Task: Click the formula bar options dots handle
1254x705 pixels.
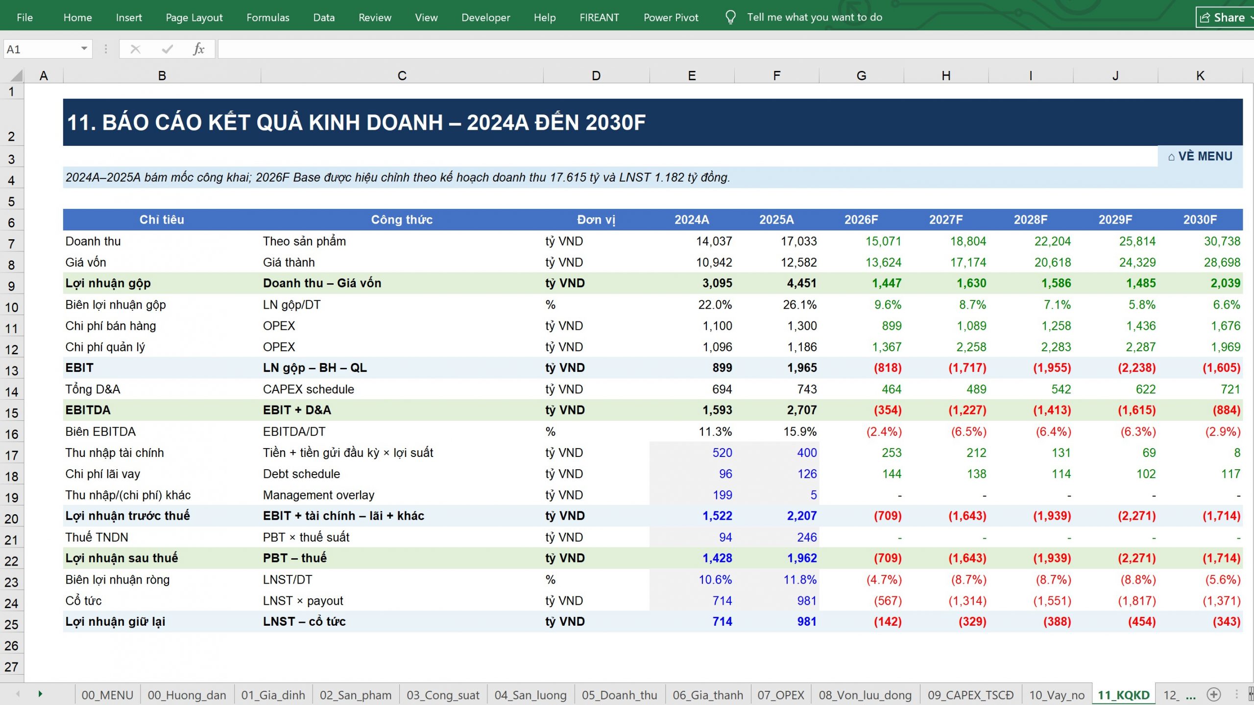Action: [106, 49]
